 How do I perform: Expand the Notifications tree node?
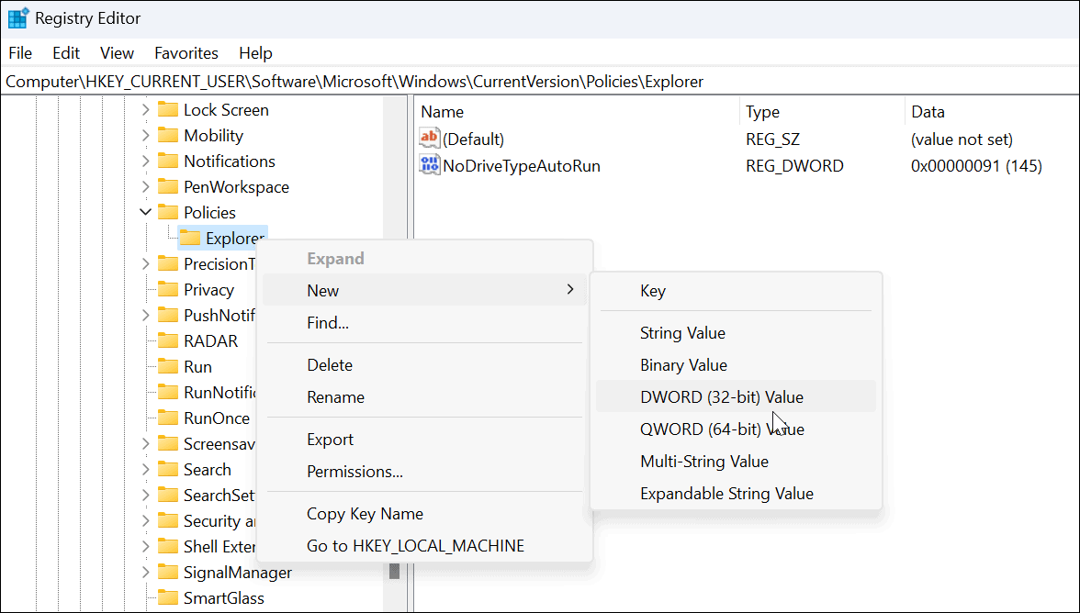(145, 161)
